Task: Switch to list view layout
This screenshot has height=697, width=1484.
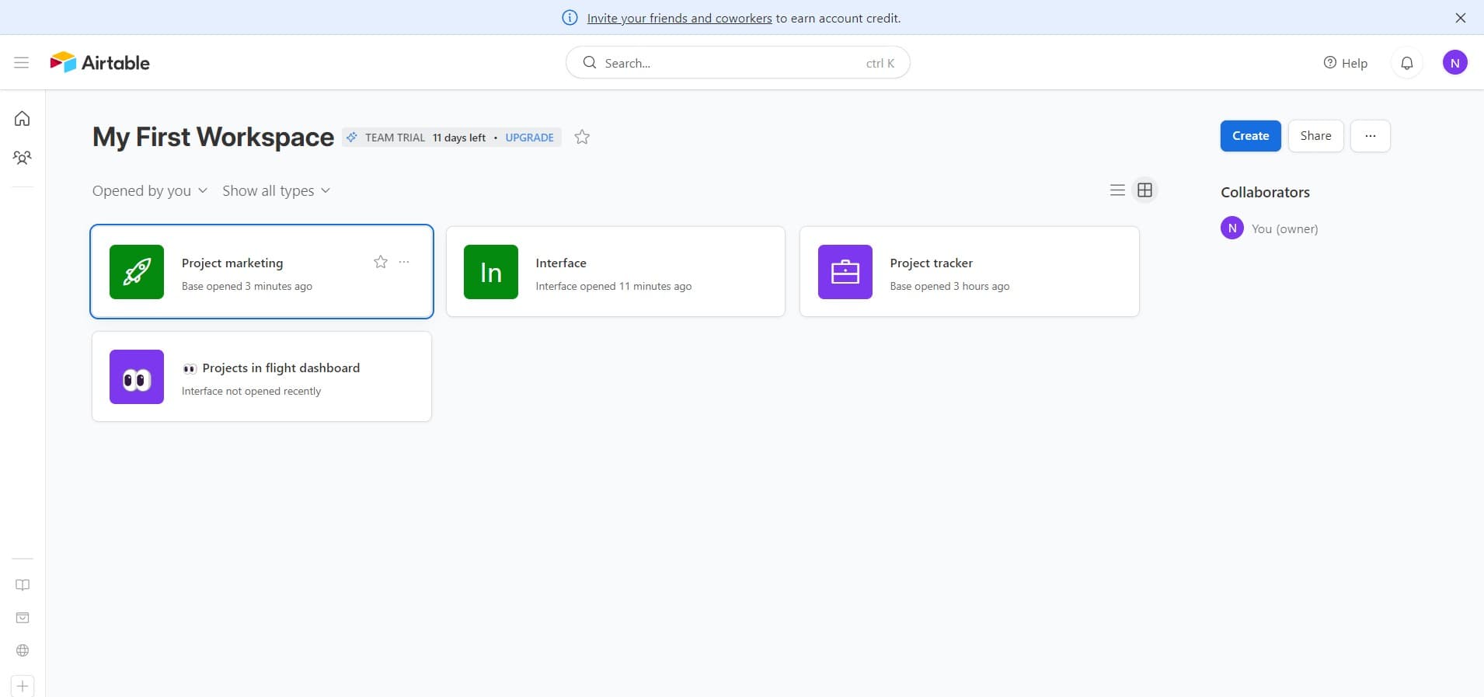Action: [1117, 190]
